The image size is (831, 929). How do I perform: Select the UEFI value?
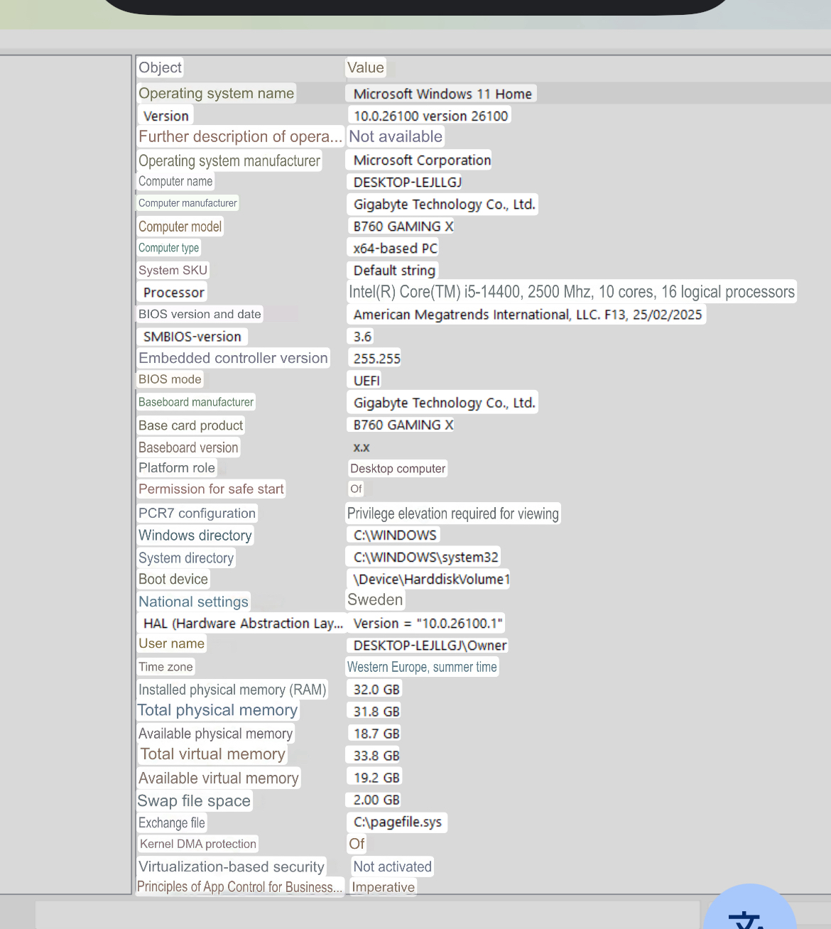366,381
